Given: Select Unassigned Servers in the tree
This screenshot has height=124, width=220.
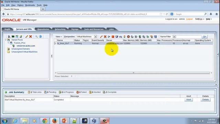Looking at the screenshot, I should point(21,49).
